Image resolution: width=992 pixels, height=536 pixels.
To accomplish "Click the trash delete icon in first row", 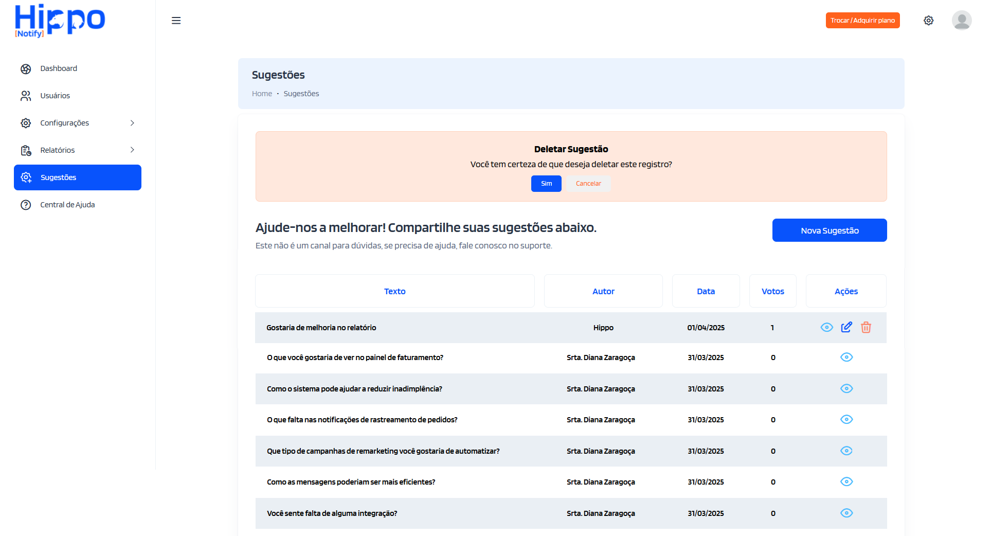I will point(866,327).
